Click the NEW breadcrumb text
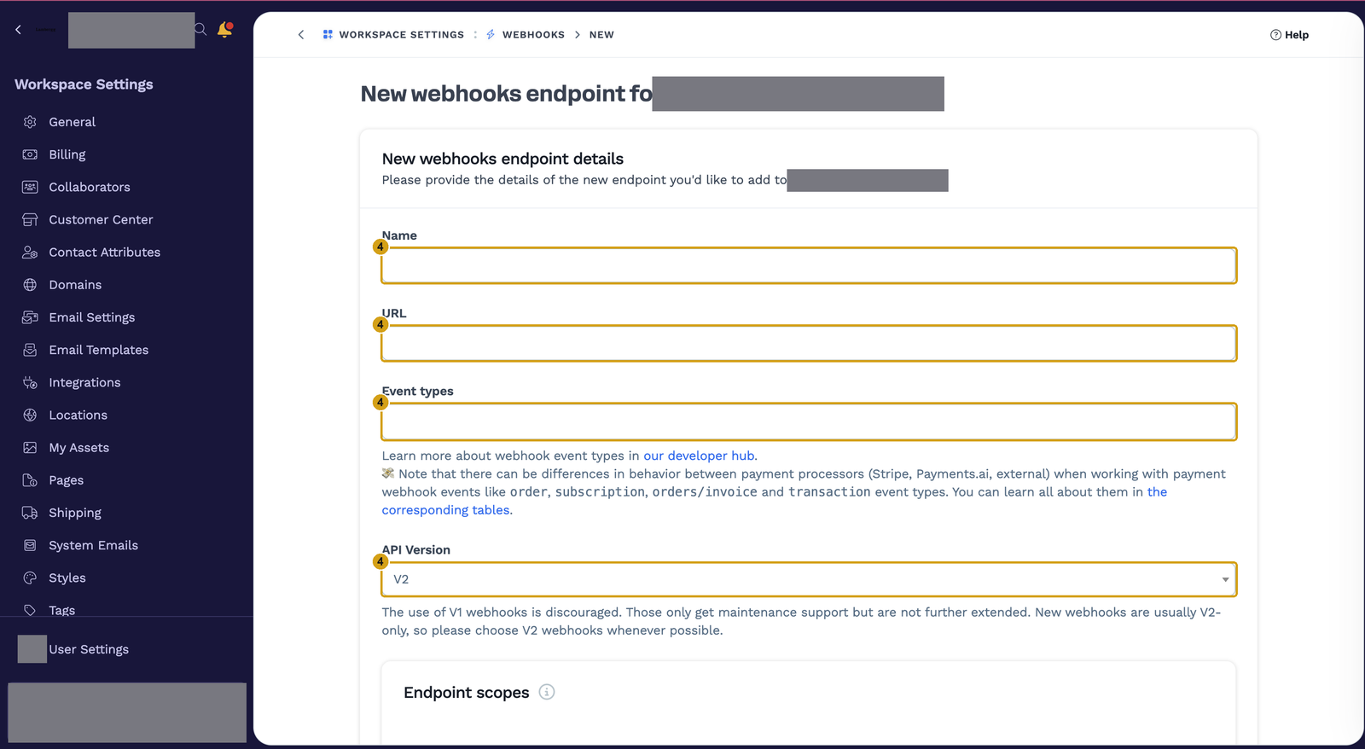 pos(601,35)
